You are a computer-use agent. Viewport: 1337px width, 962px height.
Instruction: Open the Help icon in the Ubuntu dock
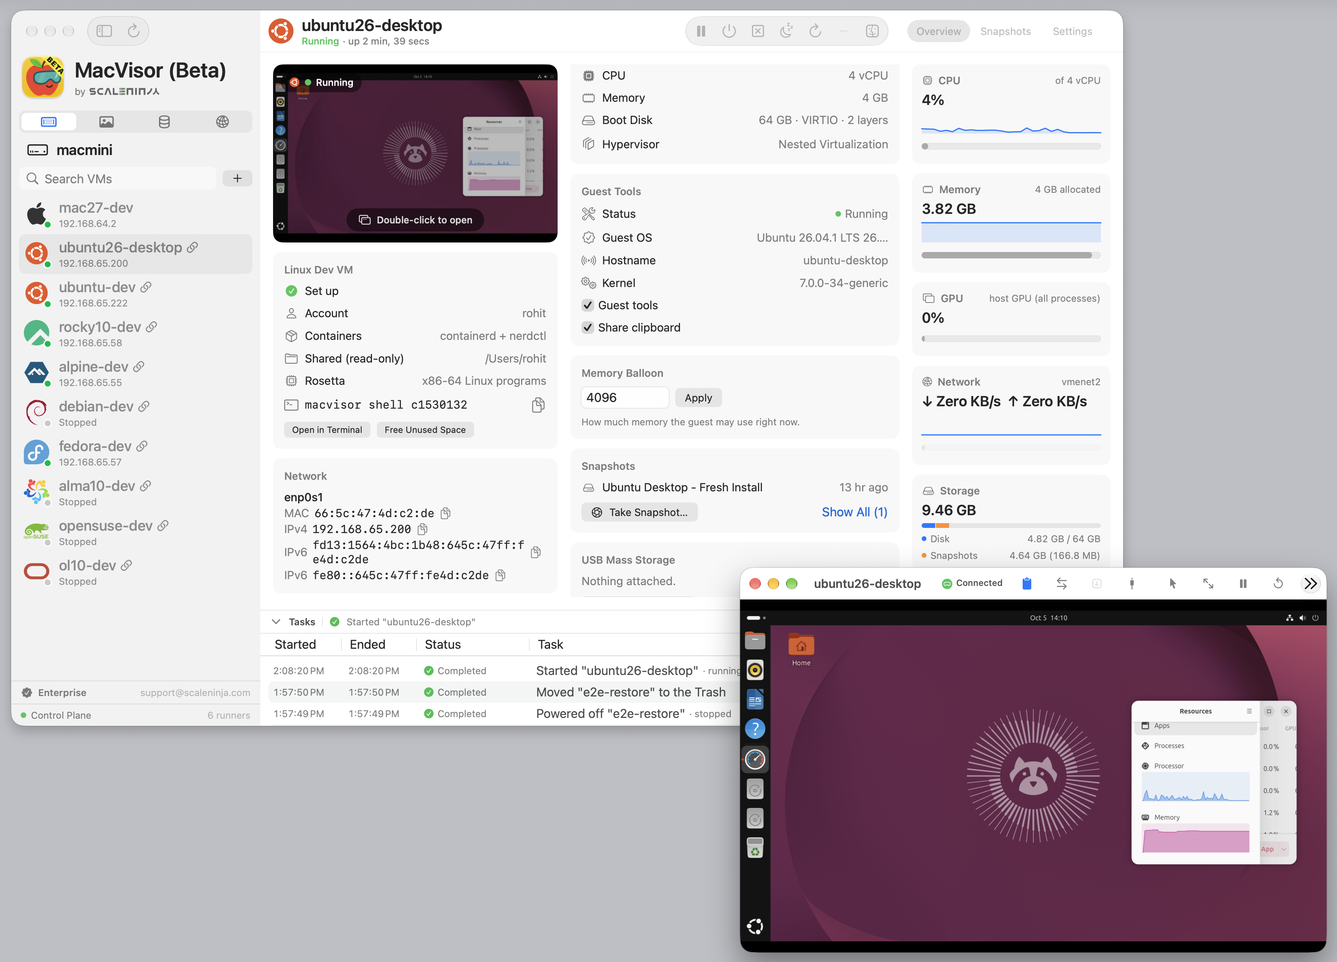click(755, 729)
